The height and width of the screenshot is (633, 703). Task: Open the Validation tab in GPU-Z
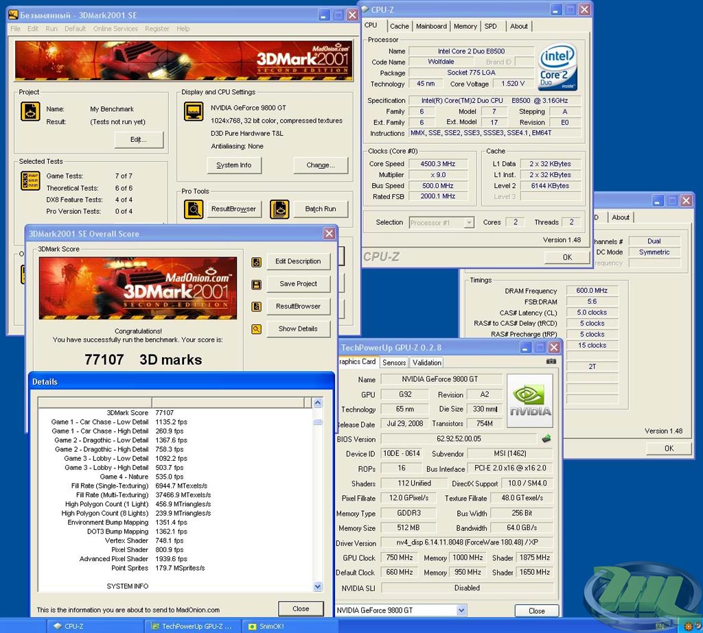[x=427, y=362]
